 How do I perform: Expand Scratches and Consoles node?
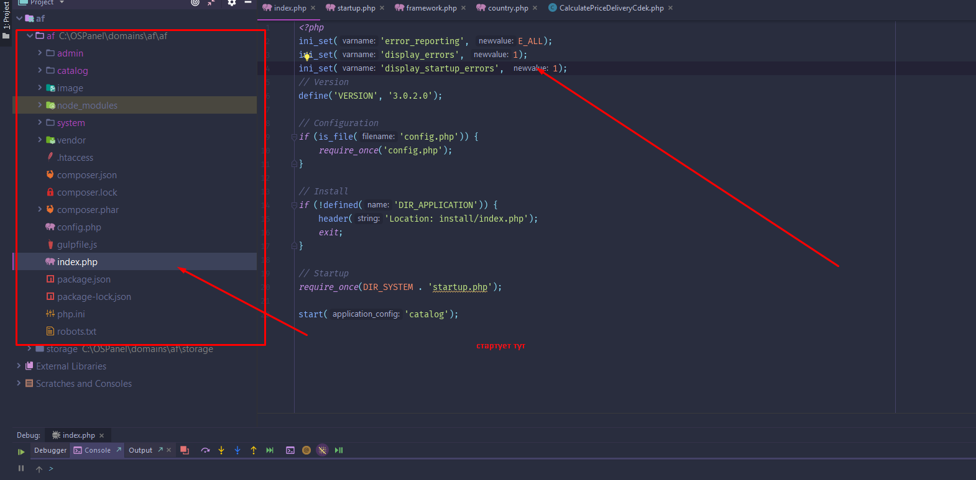pyautogui.click(x=19, y=384)
